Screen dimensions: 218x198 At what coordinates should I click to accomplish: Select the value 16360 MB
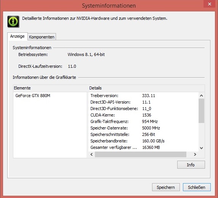(x=151, y=147)
